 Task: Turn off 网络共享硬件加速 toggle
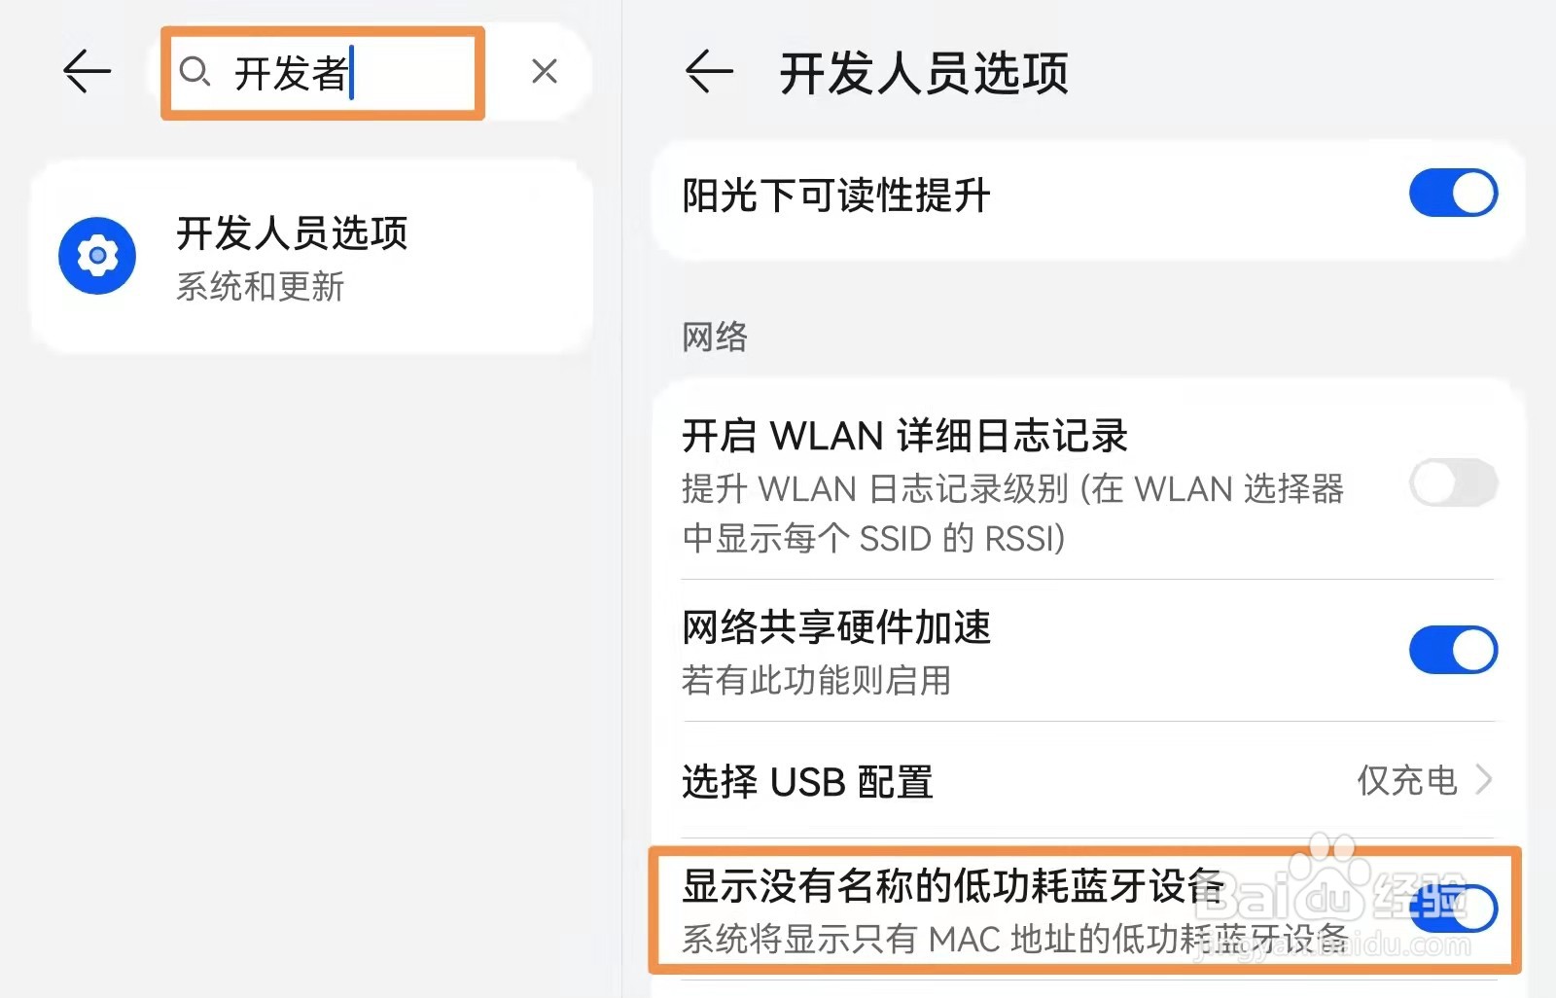click(1453, 650)
